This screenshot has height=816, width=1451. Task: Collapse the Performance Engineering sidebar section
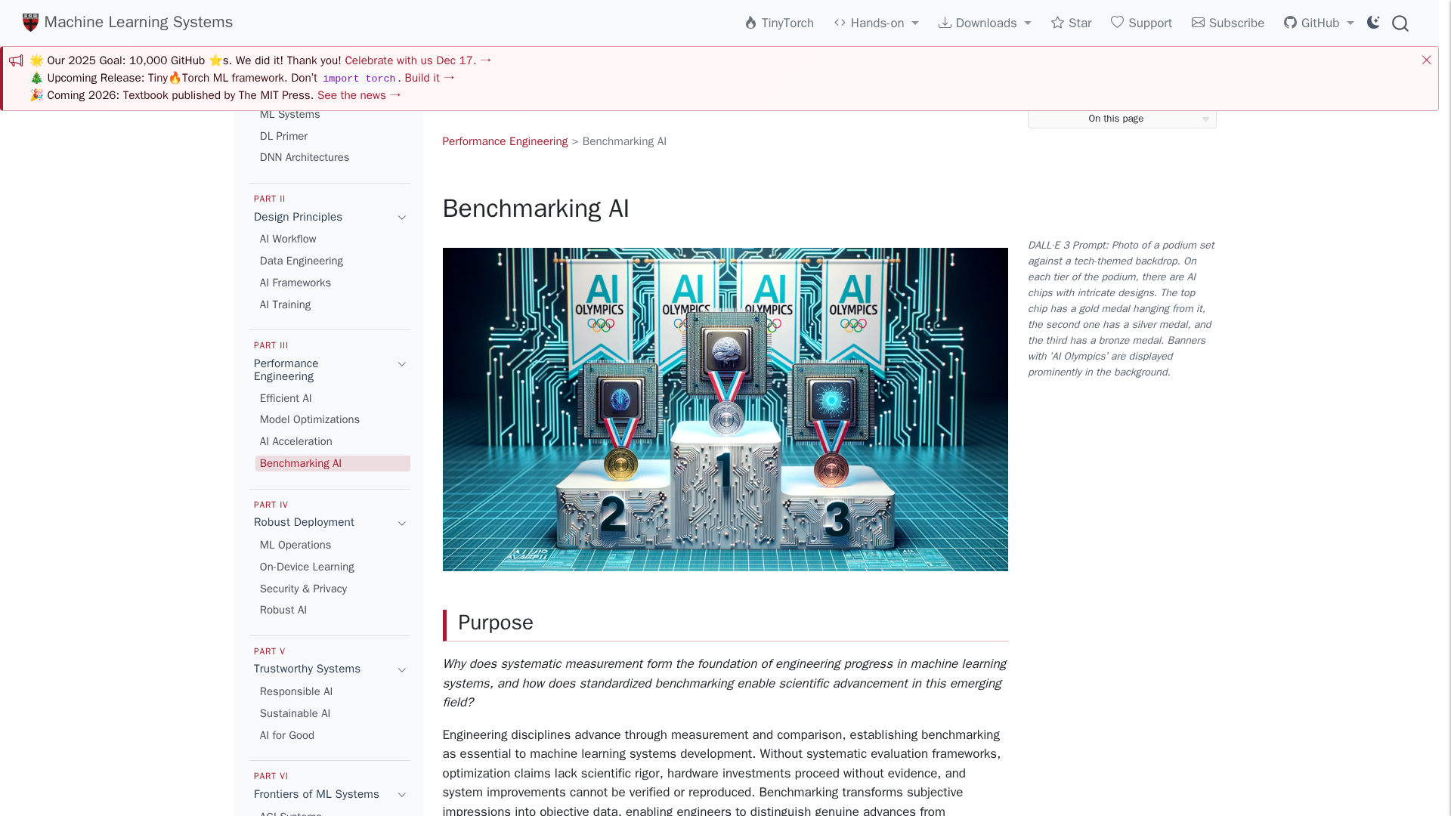402,364
